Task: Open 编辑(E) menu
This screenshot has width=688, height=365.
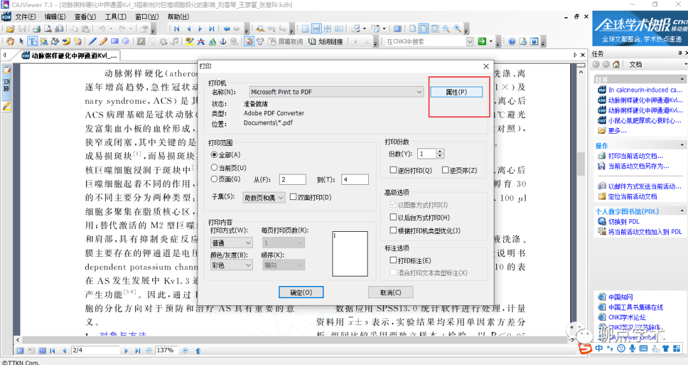Action: coord(55,17)
